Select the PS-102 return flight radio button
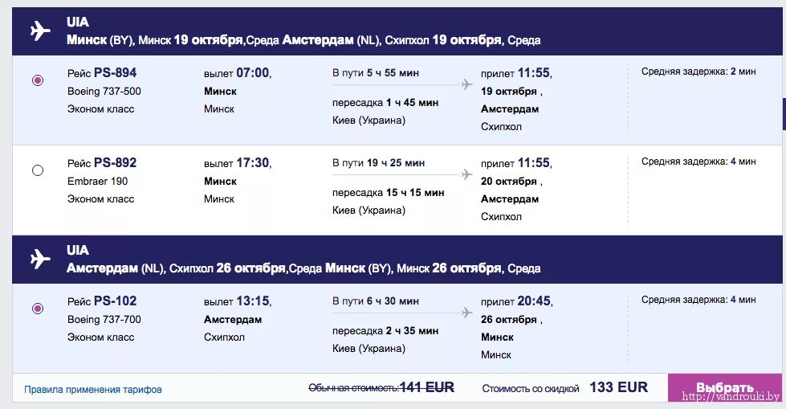The height and width of the screenshot is (409, 786). tap(38, 309)
